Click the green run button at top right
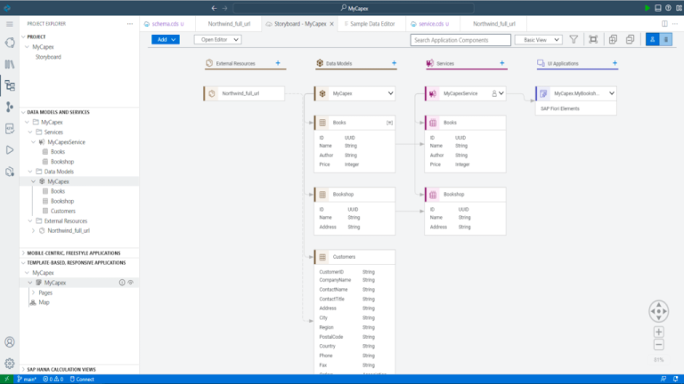Screen dimensions: 684x384 coord(647,7)
